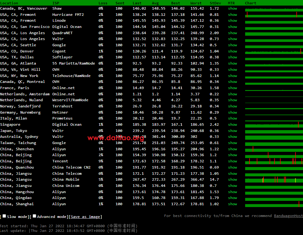
Task: Click the Jiangsu China Mobile latency chart
Action: (274, 179)
